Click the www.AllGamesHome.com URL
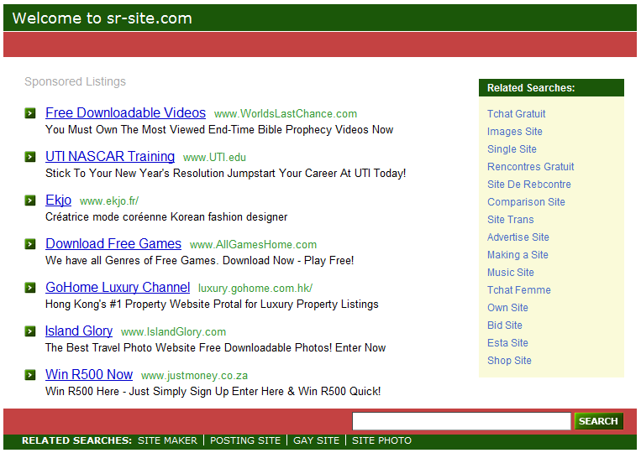641x453 pixels. pos(253,245)
